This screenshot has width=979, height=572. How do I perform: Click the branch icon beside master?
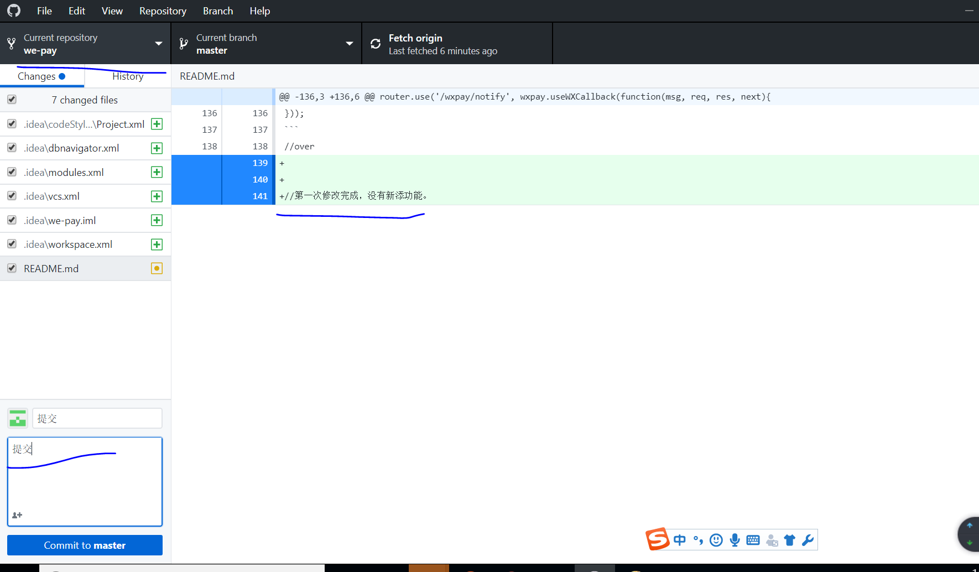pyautogui.click(x=184, y=44)
